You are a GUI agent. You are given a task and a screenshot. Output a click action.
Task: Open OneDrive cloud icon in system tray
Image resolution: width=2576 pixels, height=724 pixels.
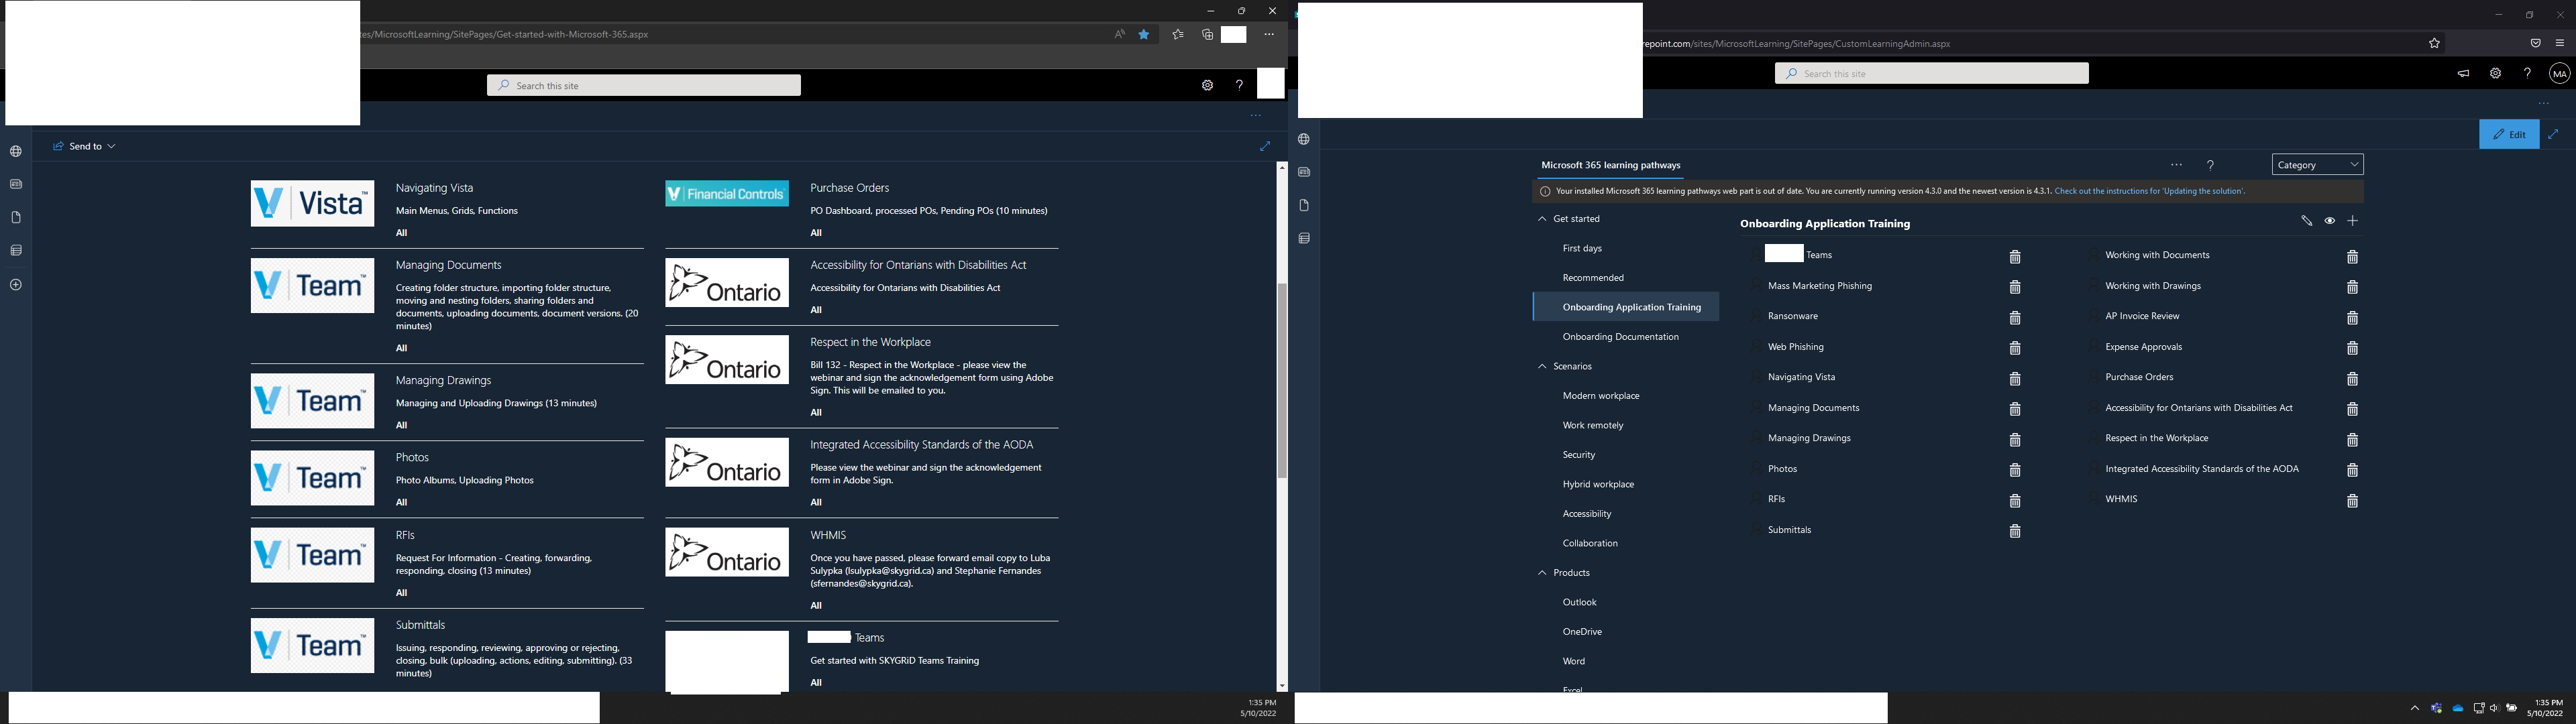click(2457, 708)
